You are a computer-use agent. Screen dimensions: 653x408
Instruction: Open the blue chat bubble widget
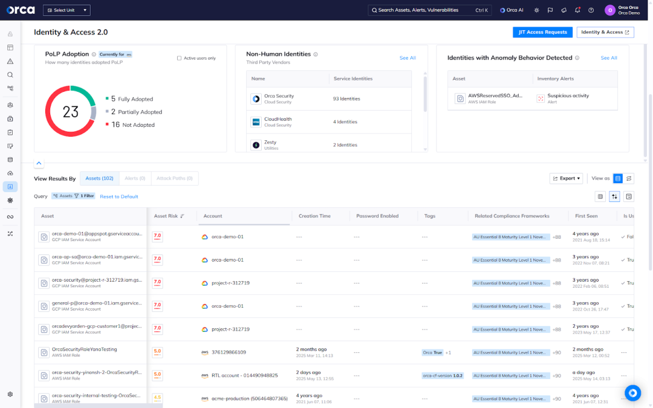(632, 393)
